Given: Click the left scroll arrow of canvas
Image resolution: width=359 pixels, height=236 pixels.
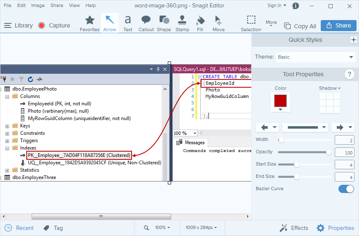Looking at the screenshot, I should [3, 216].
